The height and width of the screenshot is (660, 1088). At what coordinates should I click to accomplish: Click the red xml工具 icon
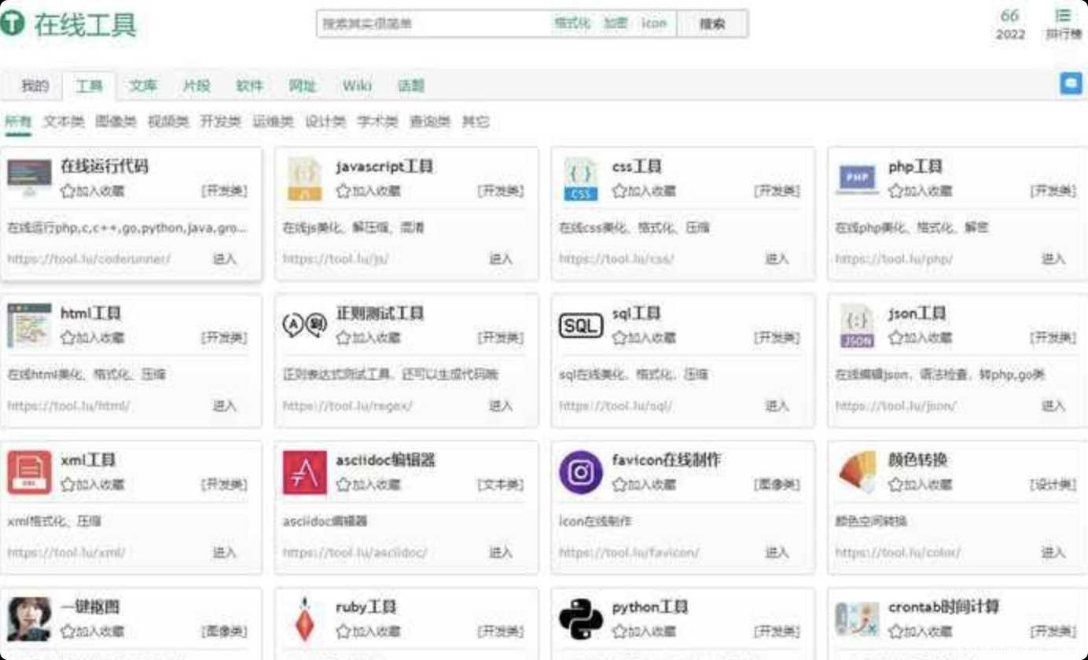29,473
